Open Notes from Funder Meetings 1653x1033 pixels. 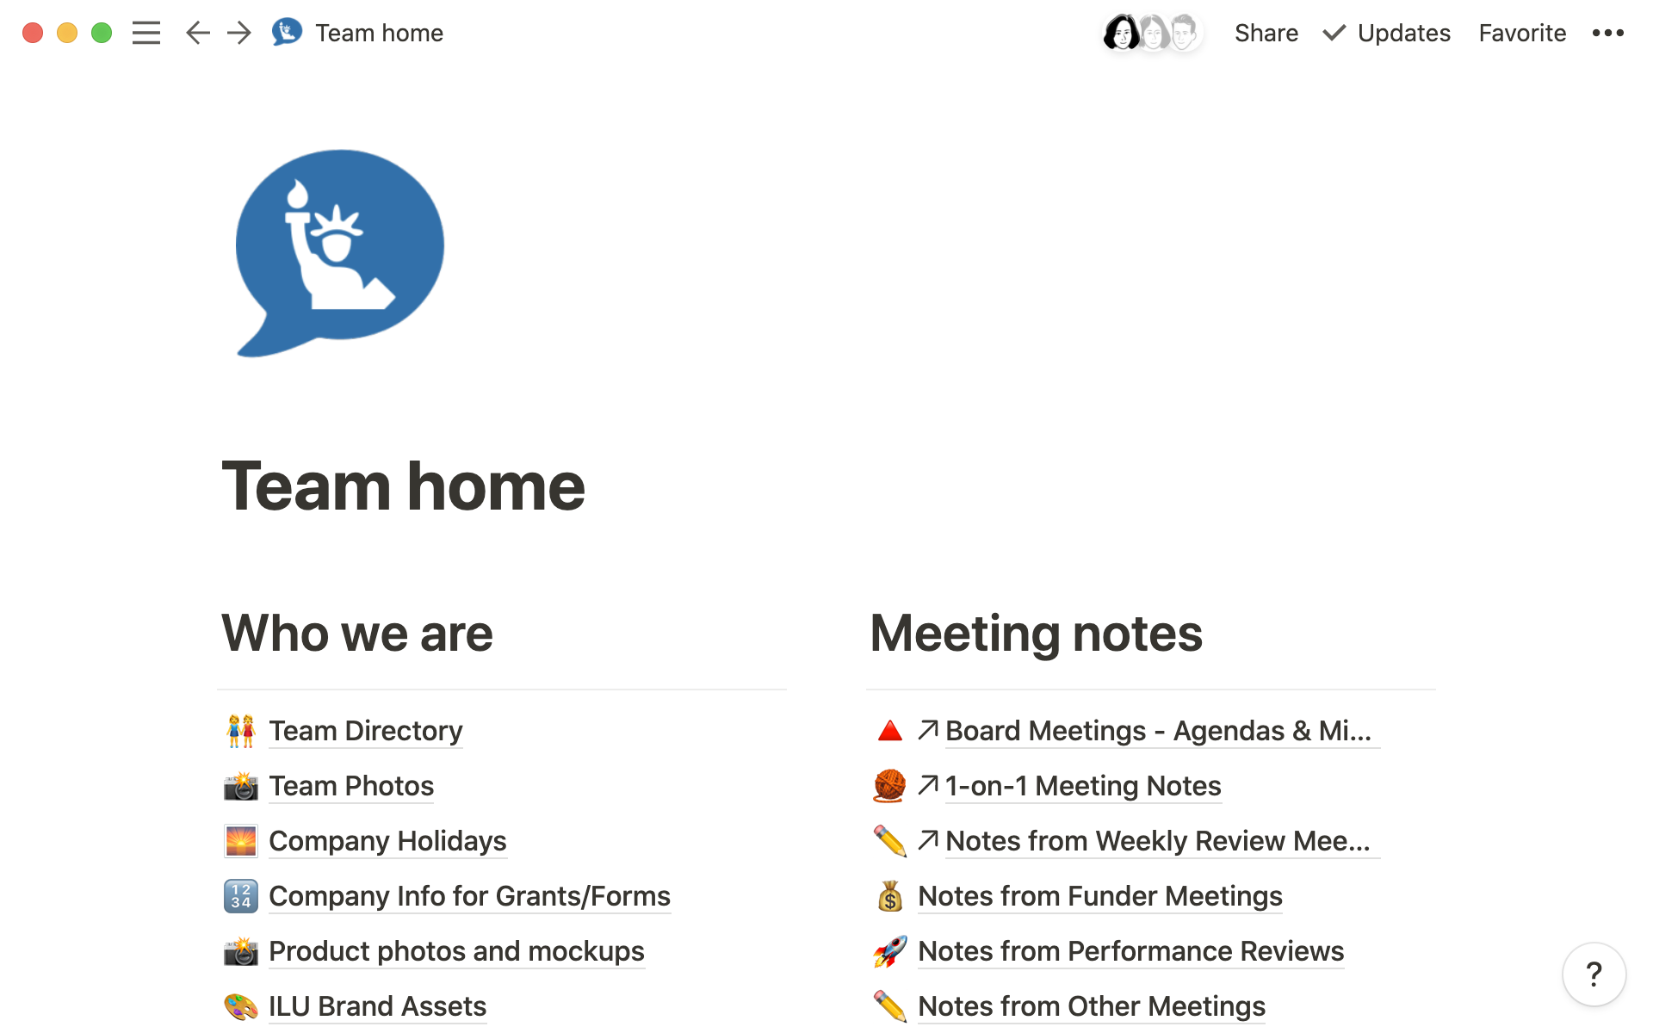coord(1100,896)
